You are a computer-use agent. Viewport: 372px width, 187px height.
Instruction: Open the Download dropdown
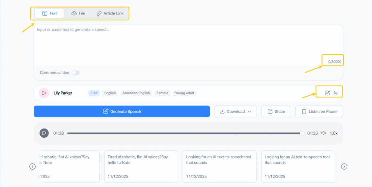[235, 112]
